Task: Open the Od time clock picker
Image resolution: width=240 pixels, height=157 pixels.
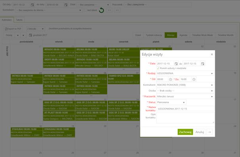Action: click(x=170, y=79)
